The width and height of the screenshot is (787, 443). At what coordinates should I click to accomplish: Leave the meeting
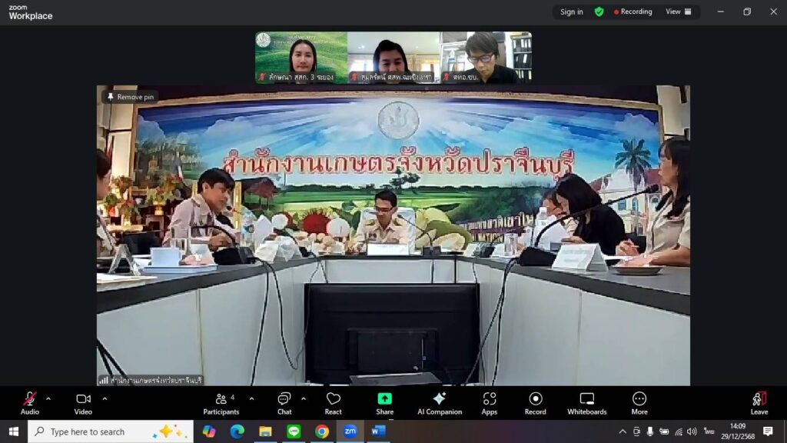click(x=759, y=401)
